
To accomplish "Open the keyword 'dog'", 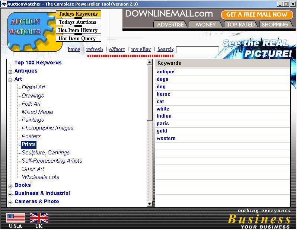I will point(161,87).
